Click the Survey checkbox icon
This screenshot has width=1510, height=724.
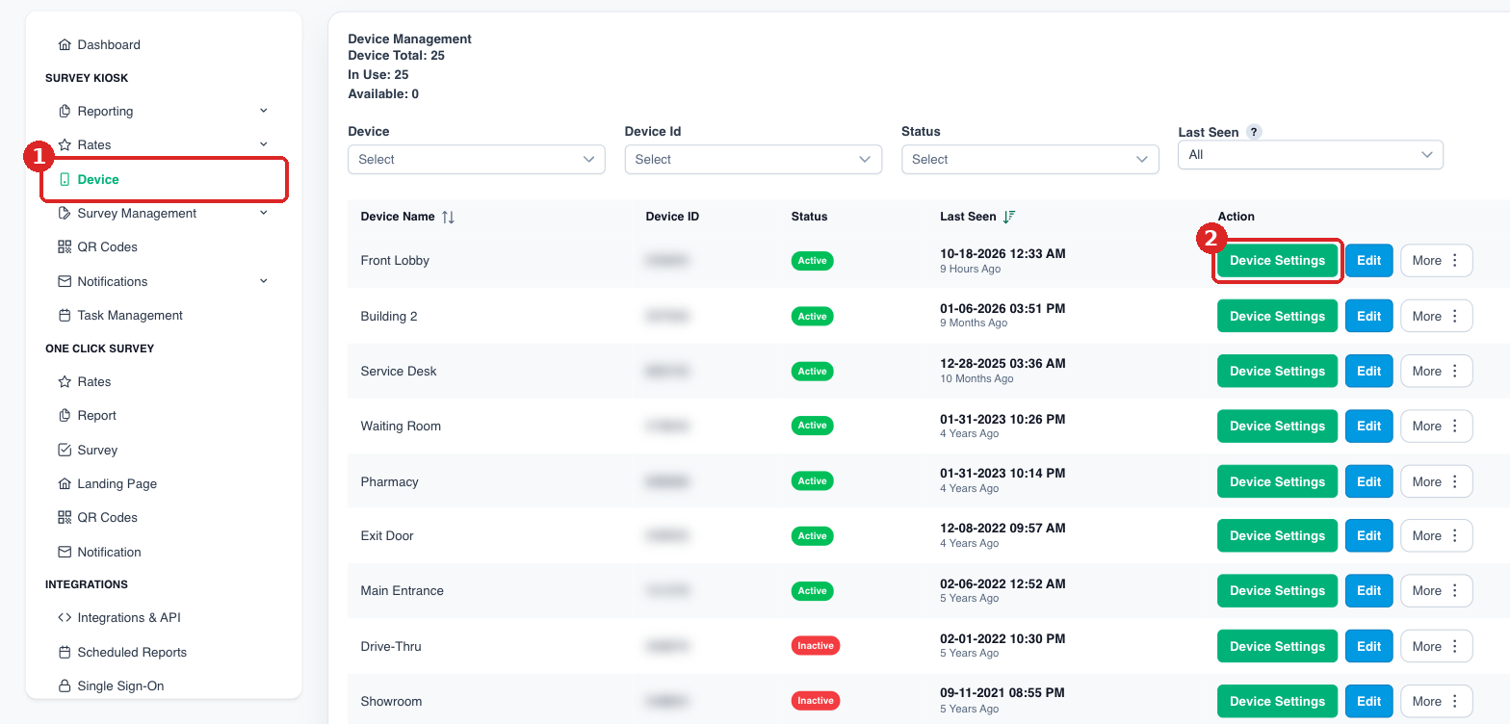pyautogui.click(x=65, y=451)
